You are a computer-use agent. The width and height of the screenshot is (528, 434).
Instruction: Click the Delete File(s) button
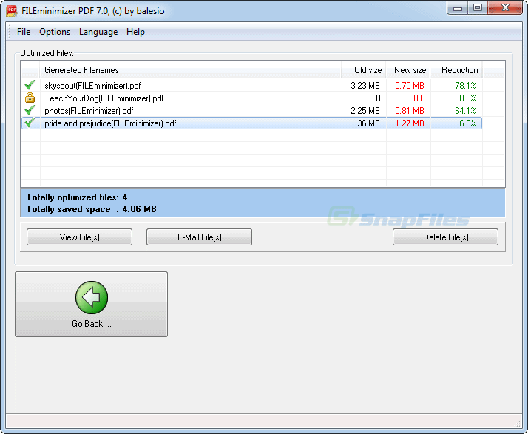pos(445,237)
